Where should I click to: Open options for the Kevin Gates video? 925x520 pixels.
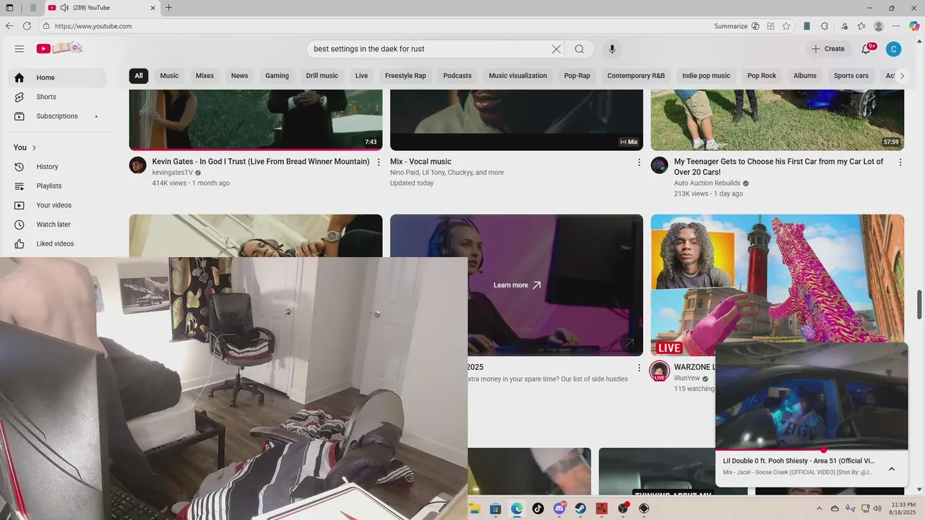tap(379, 162)
